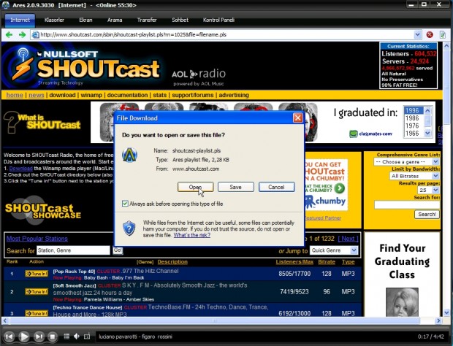
Task: Click the classmates.com logo
Action: (x=371, y=134)
